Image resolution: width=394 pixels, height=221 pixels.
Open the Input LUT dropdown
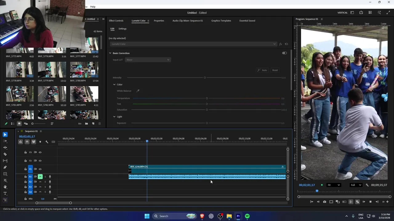148,60
